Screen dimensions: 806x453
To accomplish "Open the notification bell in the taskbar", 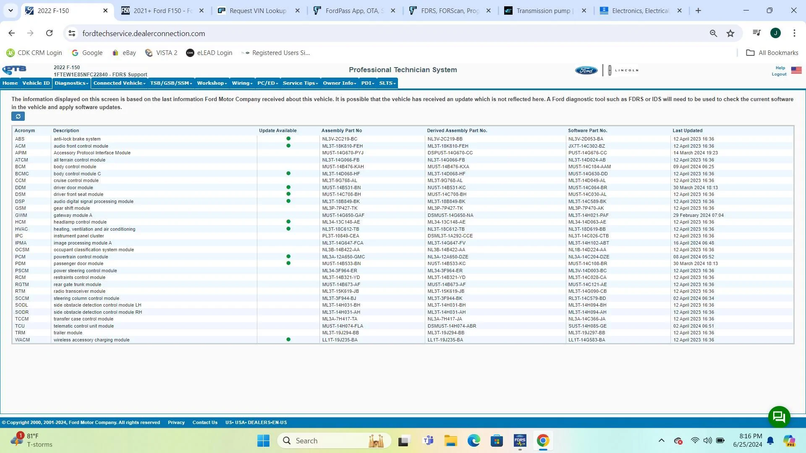I will pyautogui.click(x=771, y=440).
